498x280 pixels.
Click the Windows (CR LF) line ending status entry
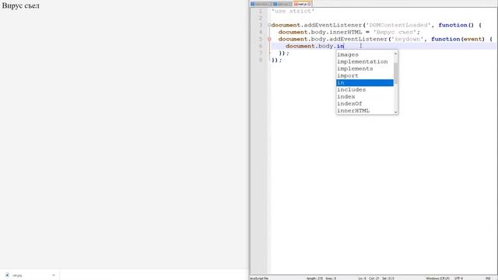pos(437,278)
